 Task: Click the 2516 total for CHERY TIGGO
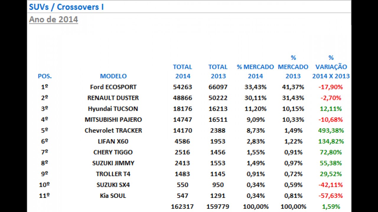click(x=183, y=152)
